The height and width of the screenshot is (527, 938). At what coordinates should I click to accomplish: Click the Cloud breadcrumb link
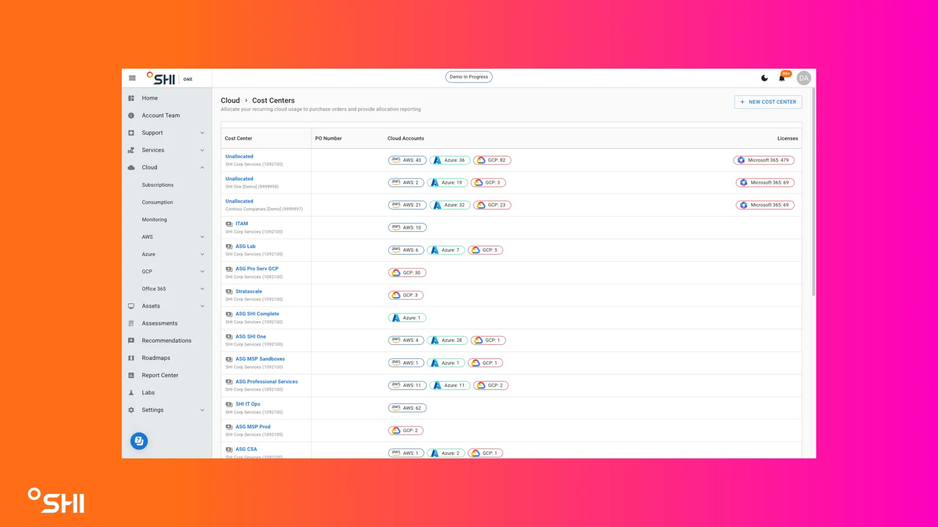(x=230, y=101)
